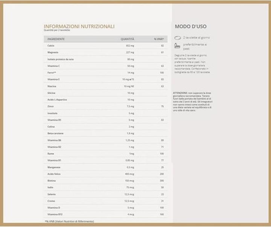This screenshot has width=271, height=227.
Task: Click the VNR footnote below the table
Action: 69,221
